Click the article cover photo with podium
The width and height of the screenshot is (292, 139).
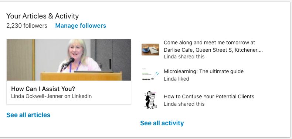tap(69, 60)
